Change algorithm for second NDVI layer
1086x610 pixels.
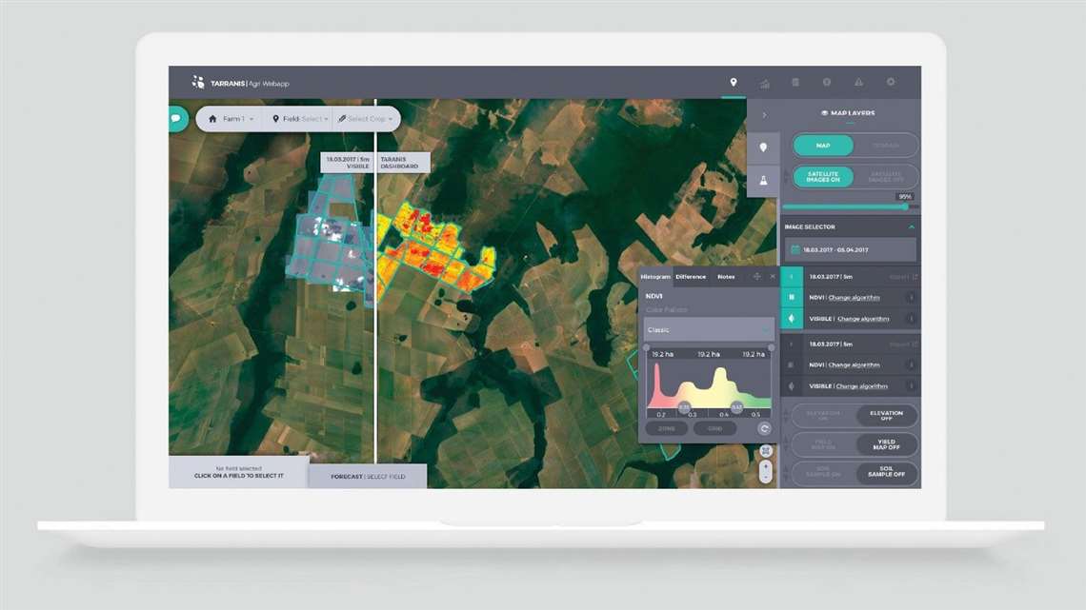coord(854,365)
